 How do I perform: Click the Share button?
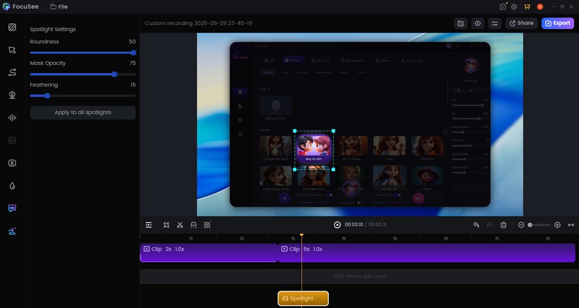tap(521, 23)
